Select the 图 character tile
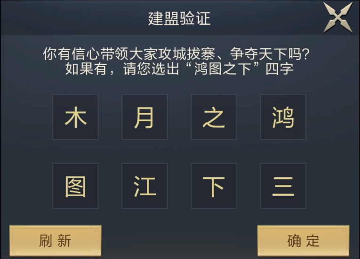Image resolution: width=360 pixels, height=259 pixels. pyautogui.click(x=75, y=186)
